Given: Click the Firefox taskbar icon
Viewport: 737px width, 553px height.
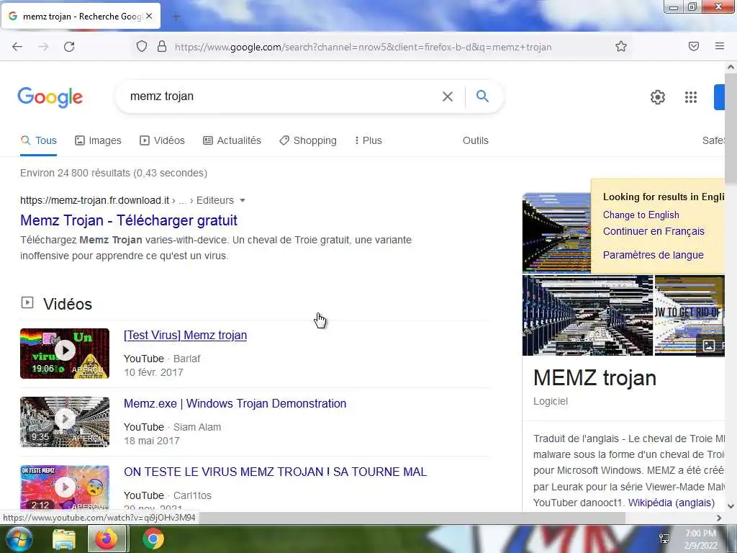Looking at the screenshot, I should [x=107, y=539].
